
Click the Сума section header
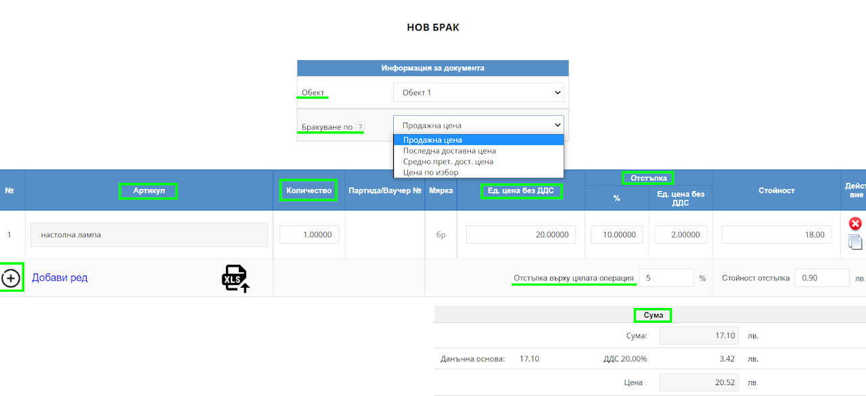point(654,315)
